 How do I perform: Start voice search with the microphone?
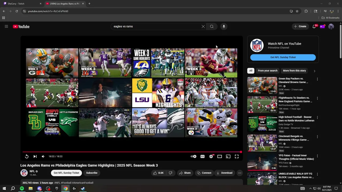[x=224, y=26]
